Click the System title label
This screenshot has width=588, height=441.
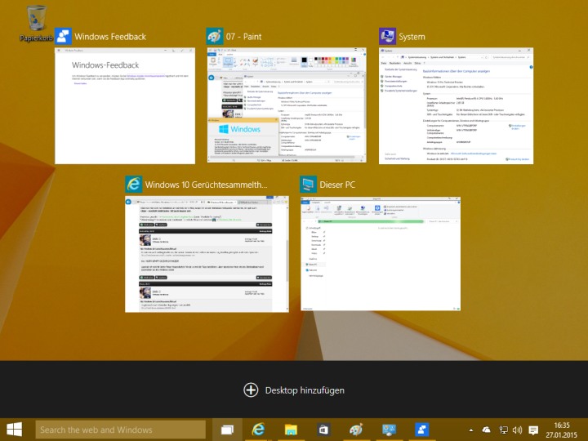[412, 37]
